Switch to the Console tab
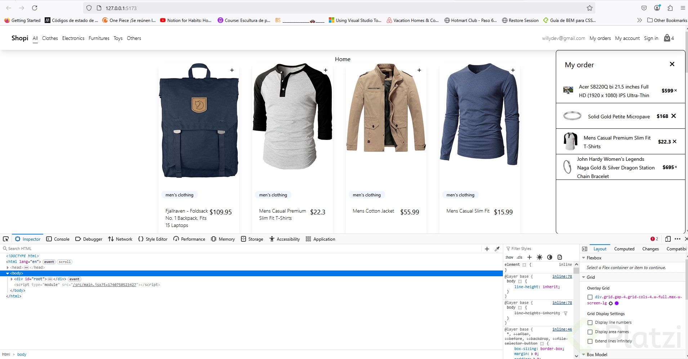Screen dimensions: 688x359 pyautogui.click(x=58, y=239)
